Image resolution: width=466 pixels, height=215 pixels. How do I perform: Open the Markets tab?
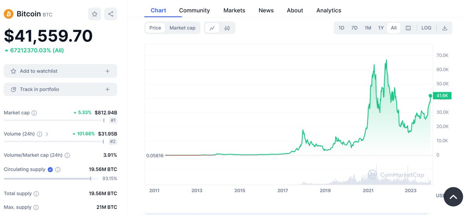[235, 10]
